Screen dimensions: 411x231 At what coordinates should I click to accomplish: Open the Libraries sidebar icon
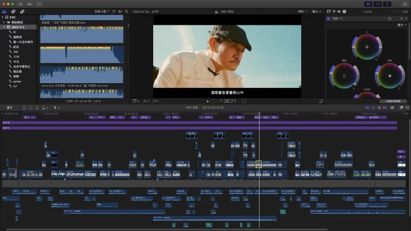4,11
